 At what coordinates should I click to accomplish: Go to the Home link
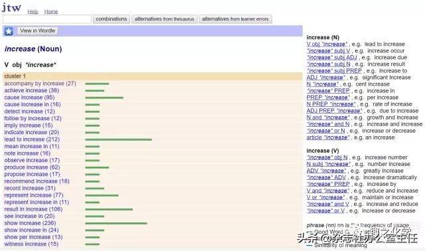tap(51, 12)
